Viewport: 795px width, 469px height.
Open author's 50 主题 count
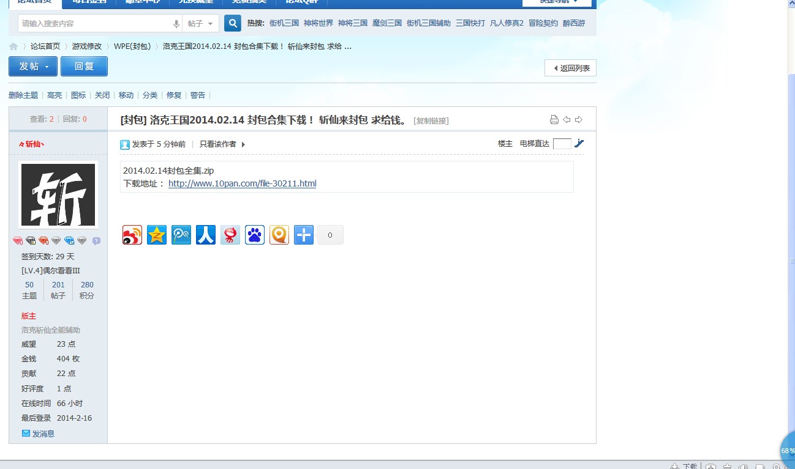[x=29, y=285]
